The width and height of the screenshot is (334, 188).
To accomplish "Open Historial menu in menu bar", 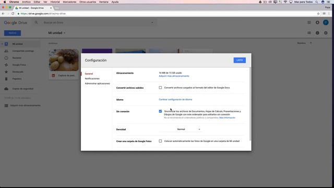I will point(55,2).
